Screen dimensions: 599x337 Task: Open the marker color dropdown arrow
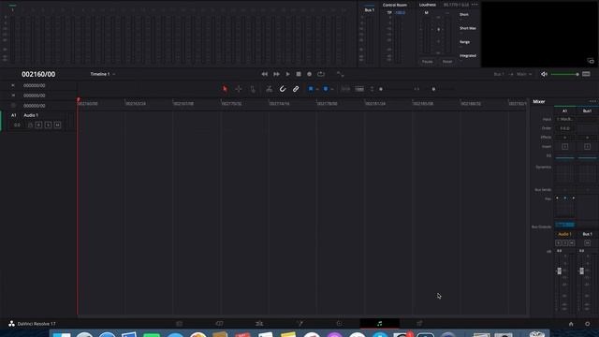click(332, 89)
